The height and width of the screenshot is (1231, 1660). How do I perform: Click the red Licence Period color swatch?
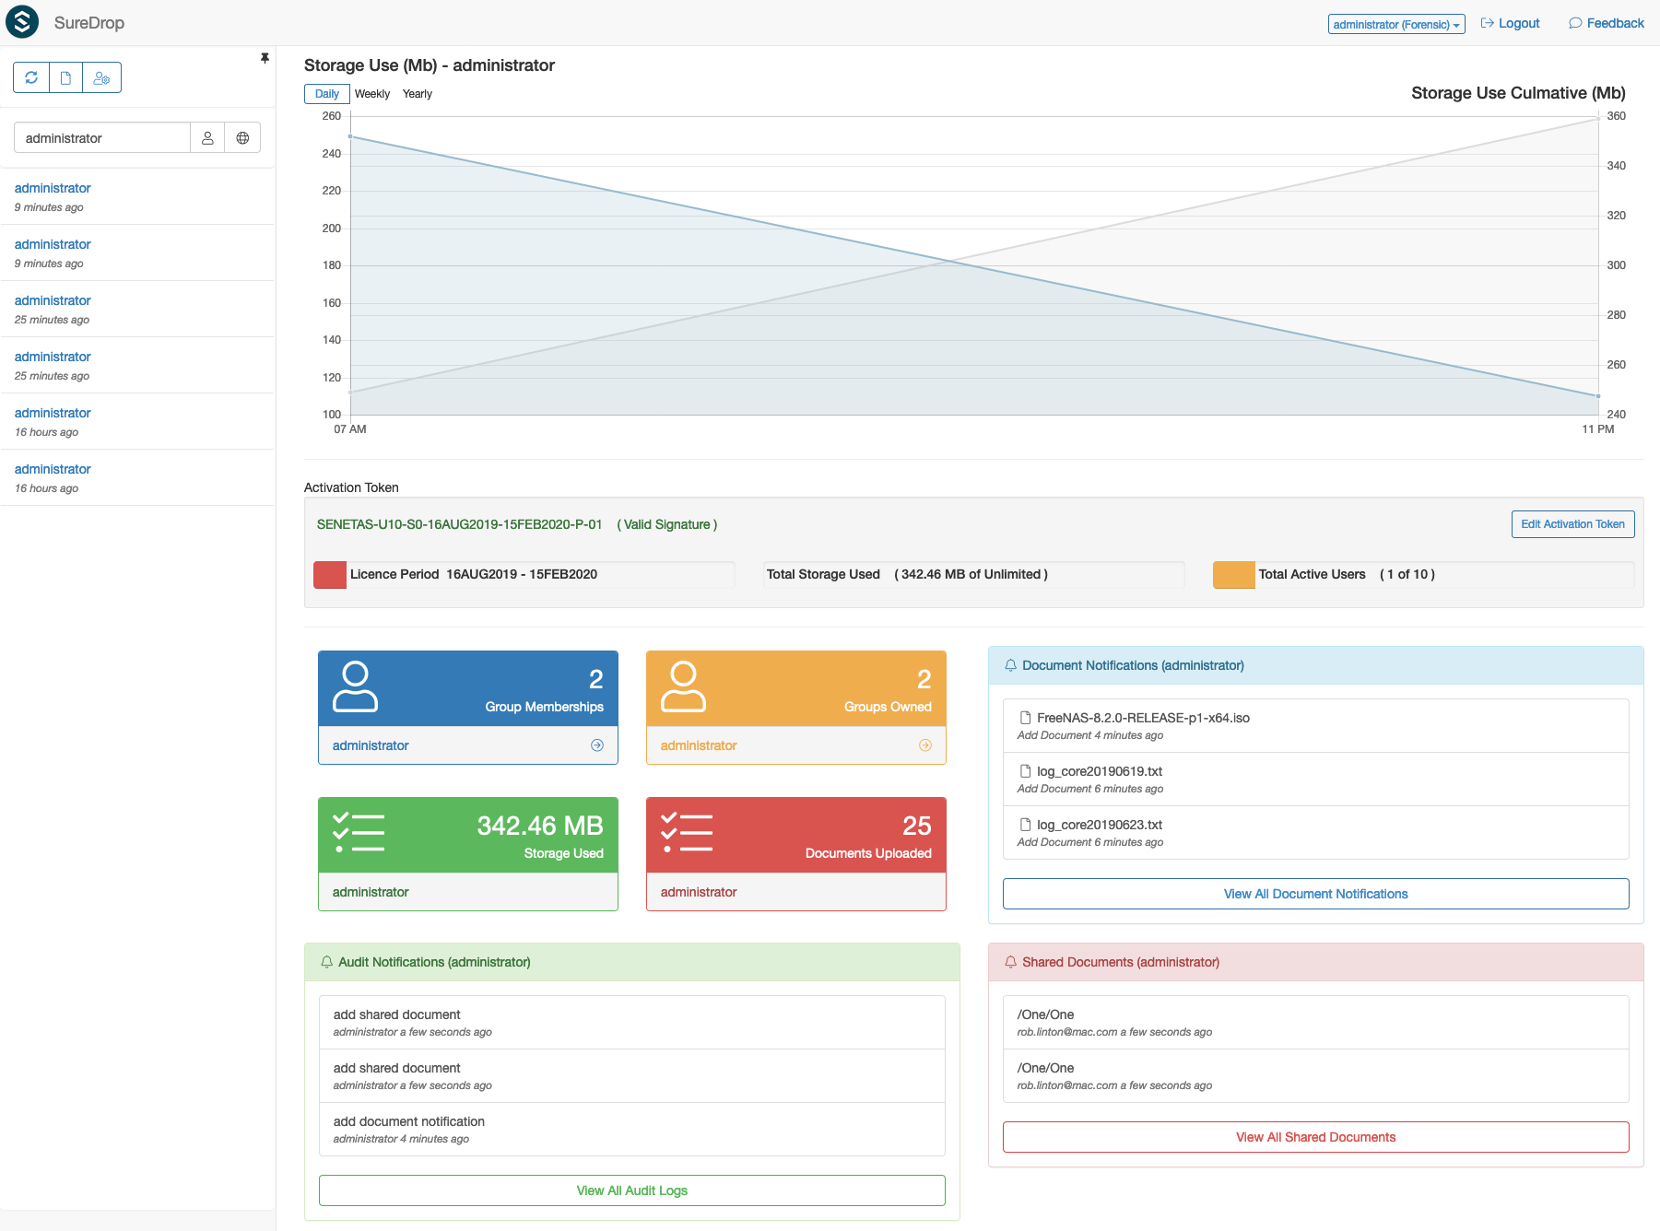pyautogui.click(x=330, y=575)
